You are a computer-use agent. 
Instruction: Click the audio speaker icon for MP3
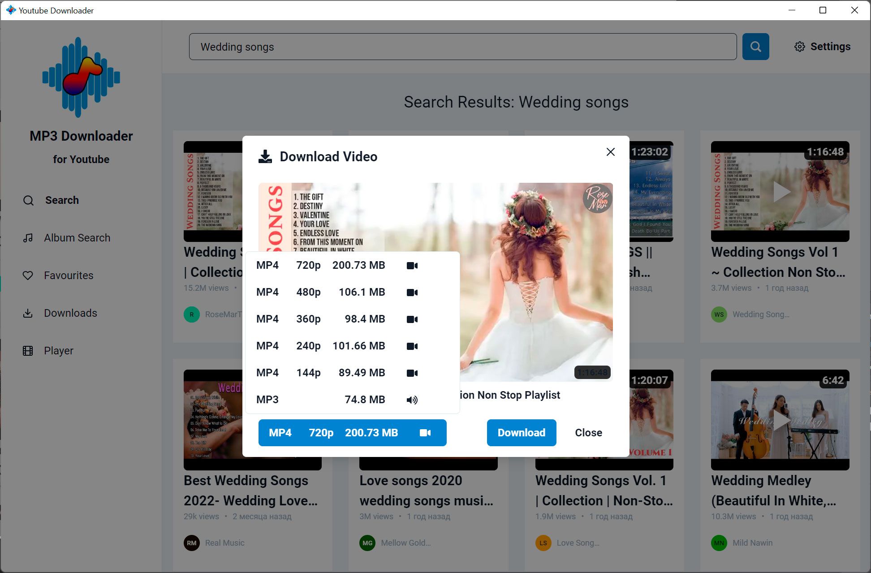(412, 400)
